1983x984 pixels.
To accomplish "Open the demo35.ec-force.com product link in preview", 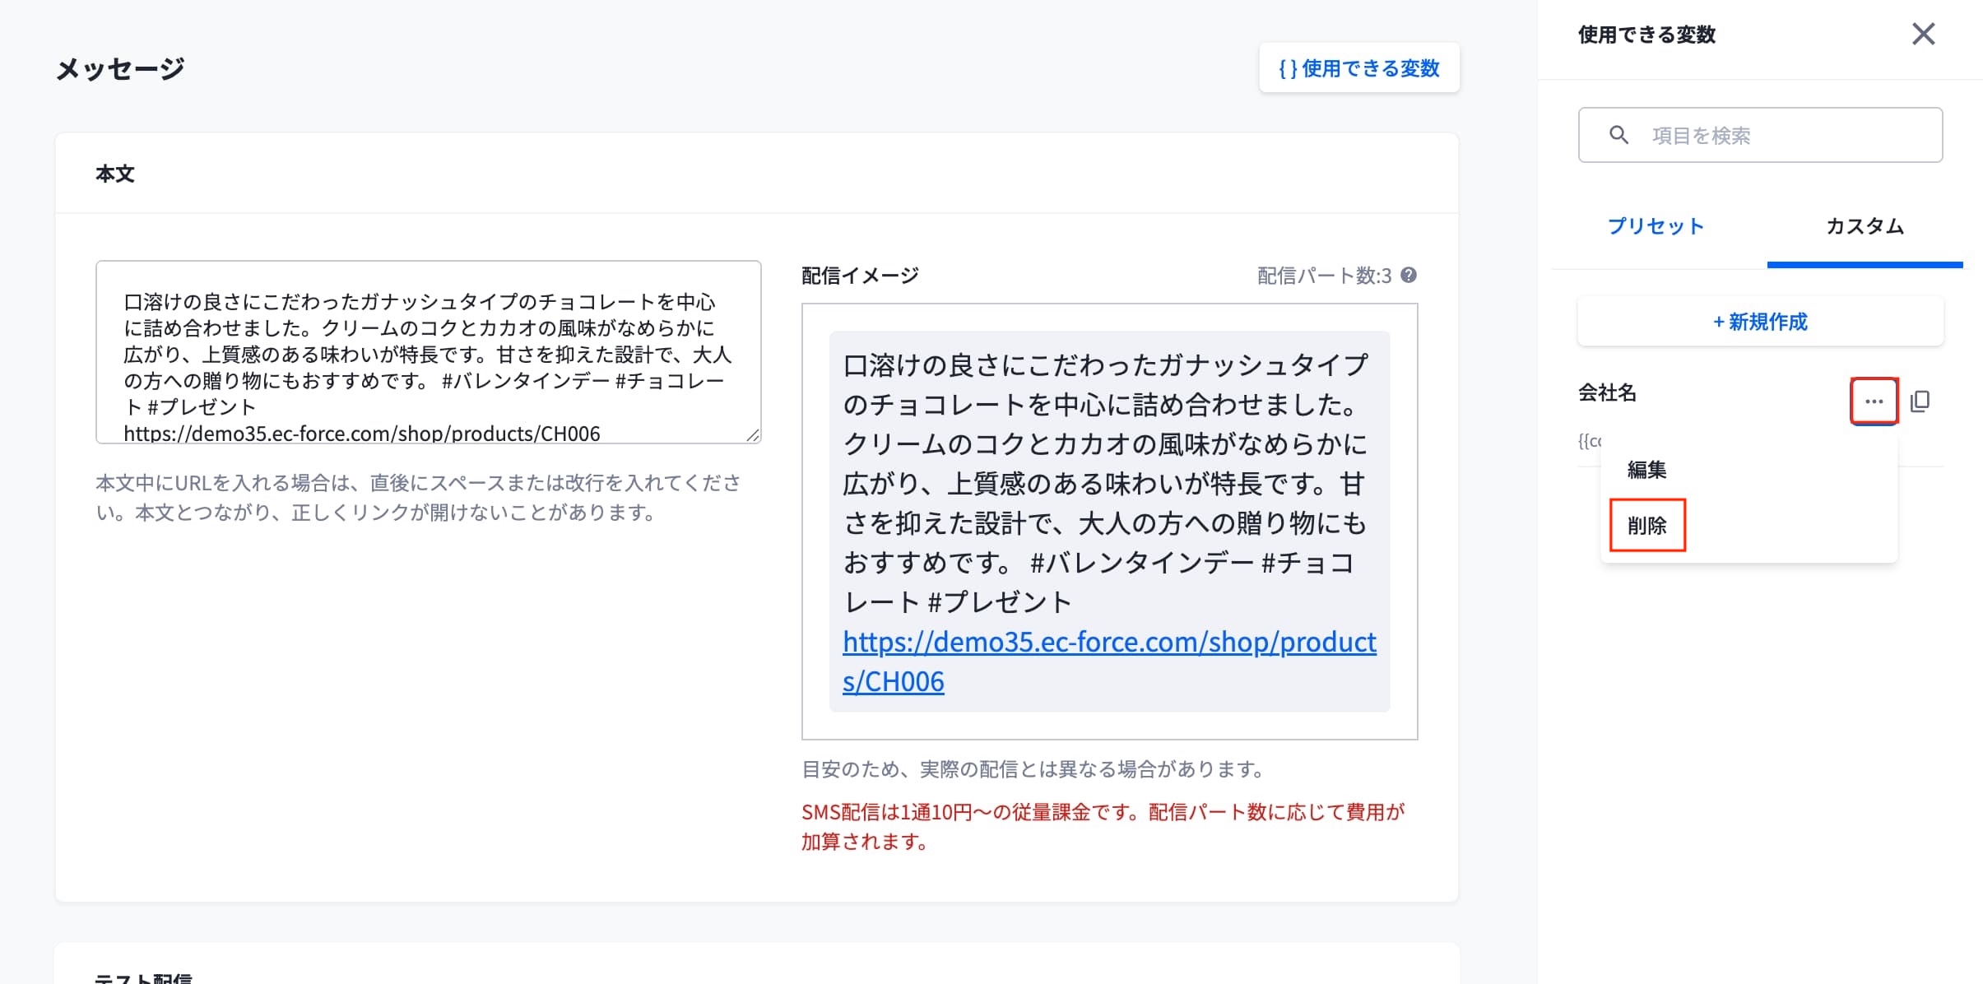I will click(x=1108, y=661).
